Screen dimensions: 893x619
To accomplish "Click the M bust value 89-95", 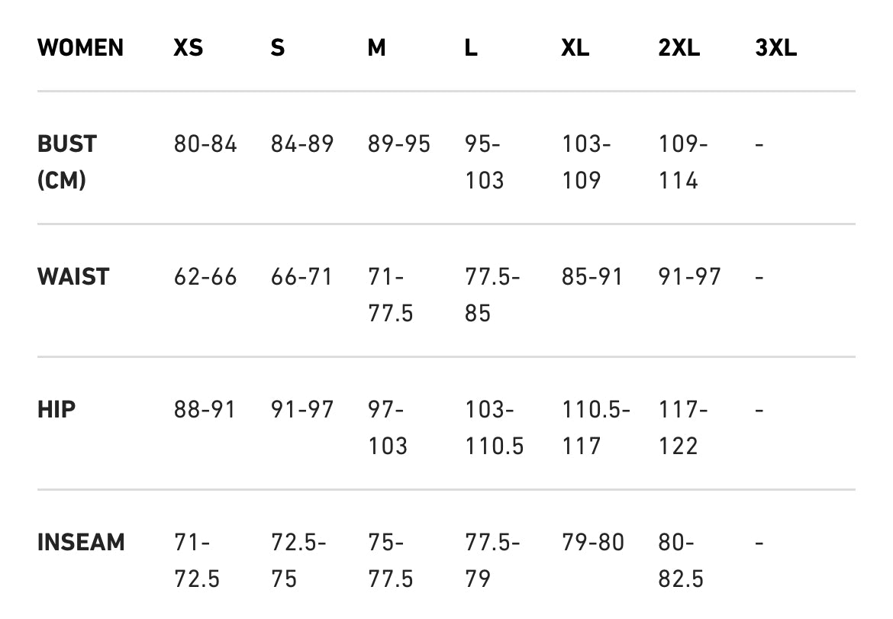I will coord(399,143).
